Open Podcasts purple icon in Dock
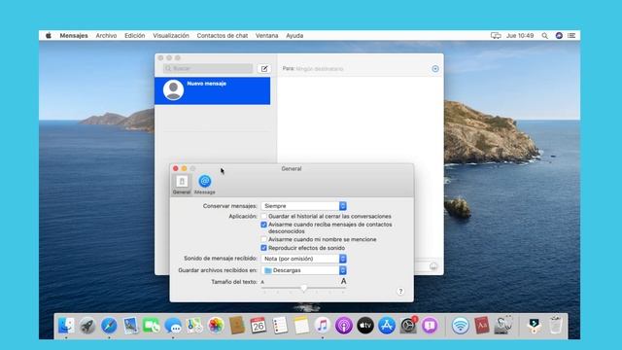This screenshot has width=622, height=350. (344, 326)
